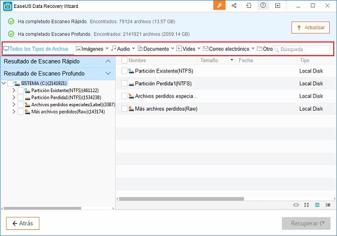Sort by Nombre column header

137,60
